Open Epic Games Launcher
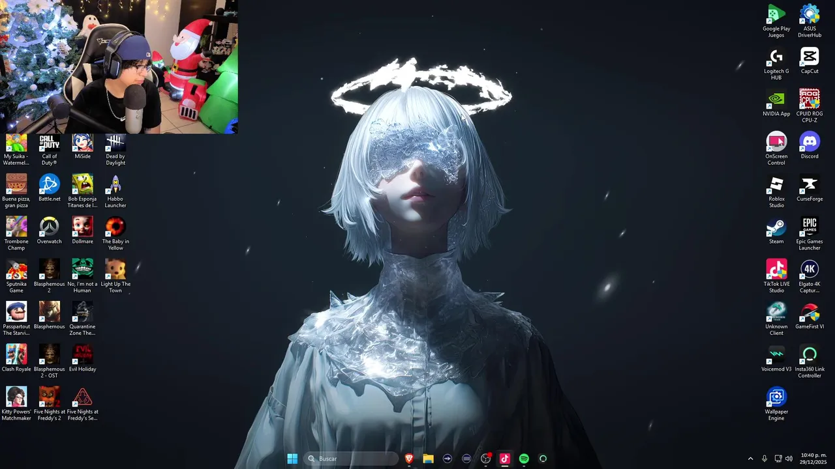The height and width of the screenshot is (469, 835). [810, 234]
